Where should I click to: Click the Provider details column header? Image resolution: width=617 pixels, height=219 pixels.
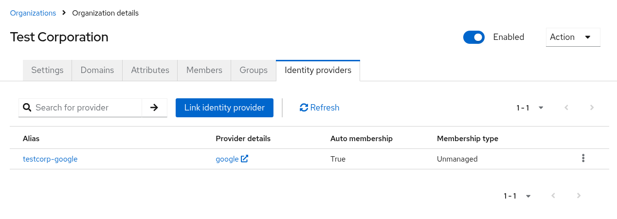(243, 139)
